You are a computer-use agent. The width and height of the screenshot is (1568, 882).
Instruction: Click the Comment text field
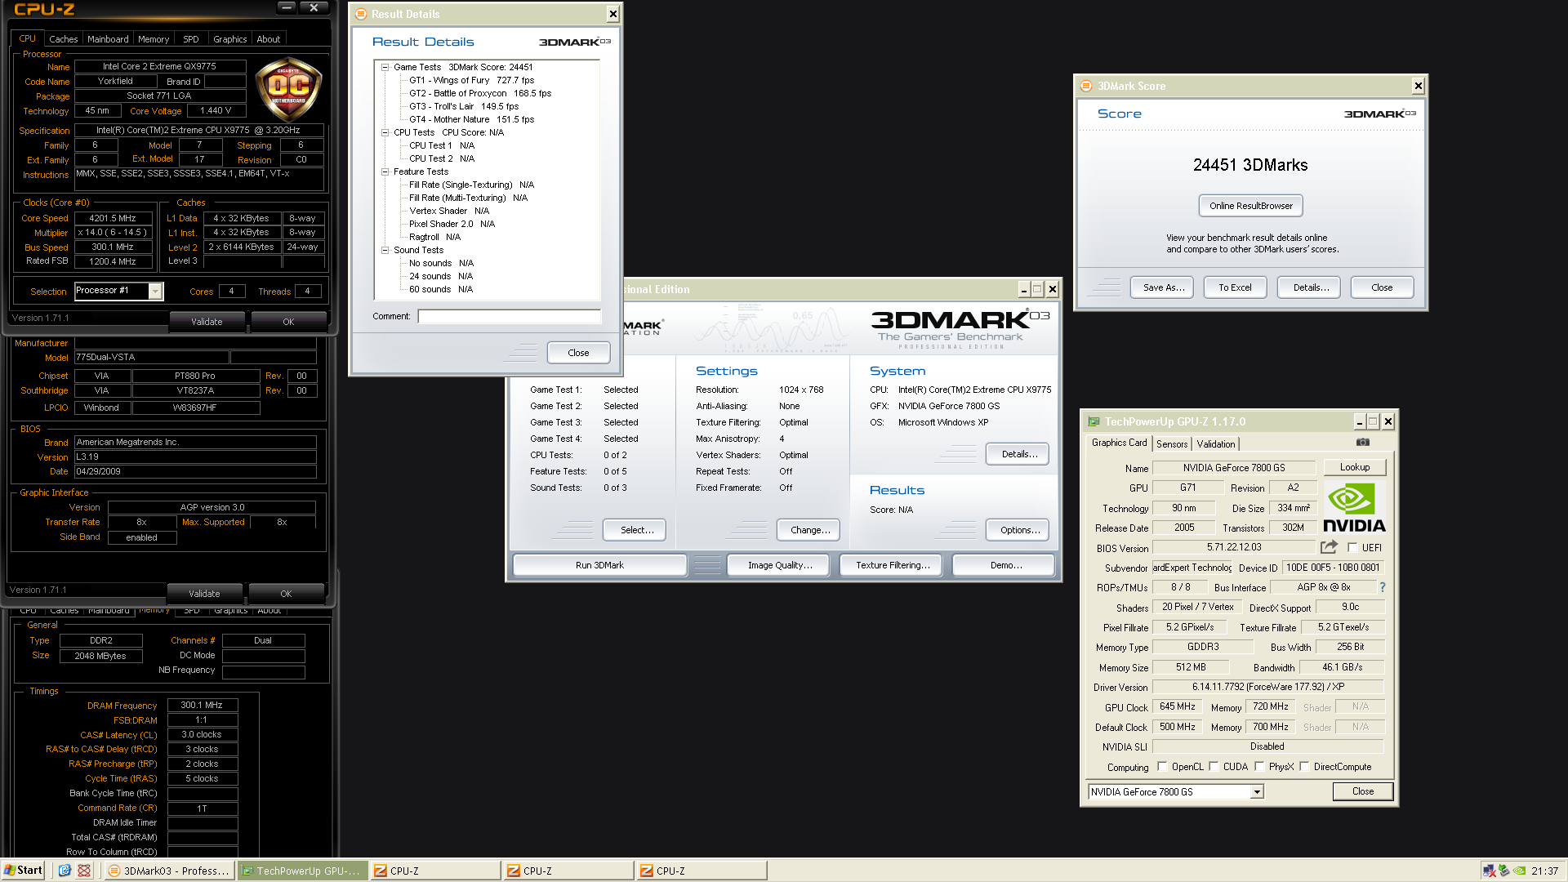coord(509,316)
